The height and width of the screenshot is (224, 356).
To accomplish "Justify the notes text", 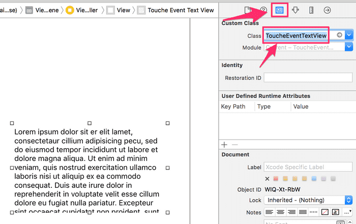I will pos(303,212).
